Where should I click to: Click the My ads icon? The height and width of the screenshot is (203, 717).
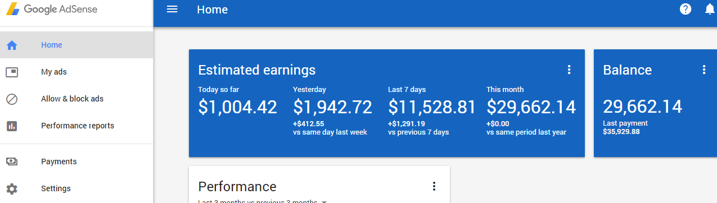12,72
